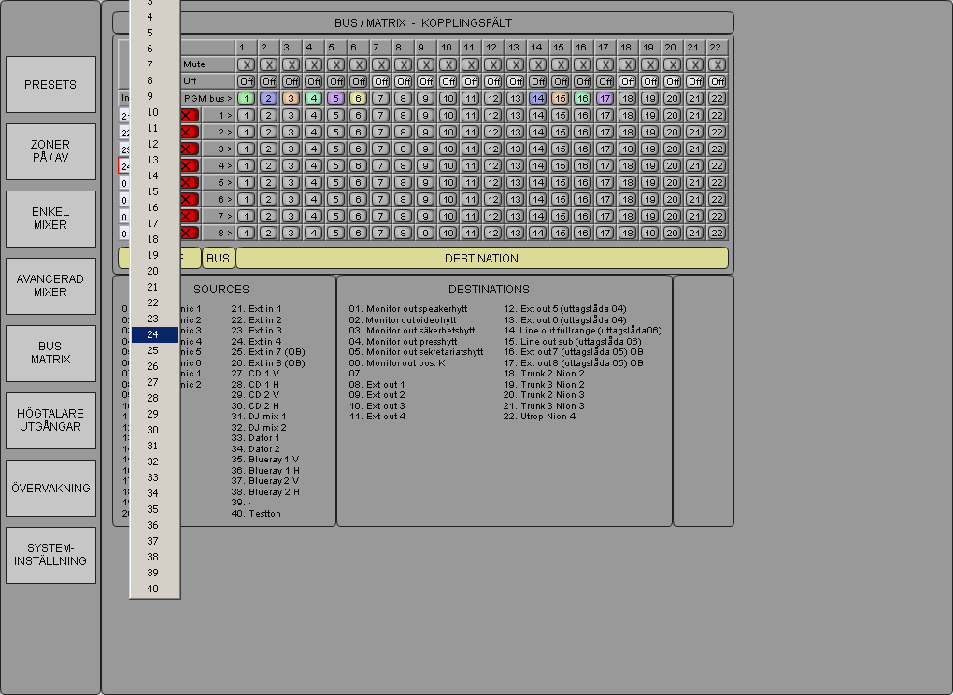Click the Mute X for destination column 22
Screen dimensions: 953x695
pos(717,64)
